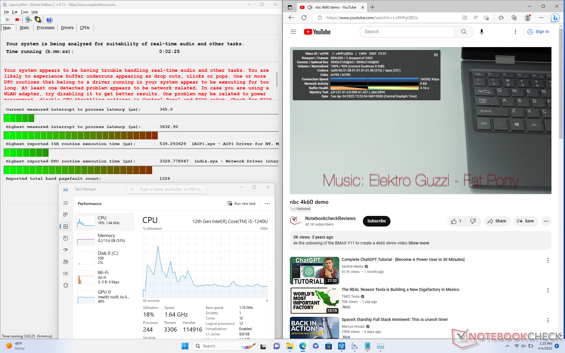Open options menu for ChatGPT Tutorial video

[x=548, y=260]
